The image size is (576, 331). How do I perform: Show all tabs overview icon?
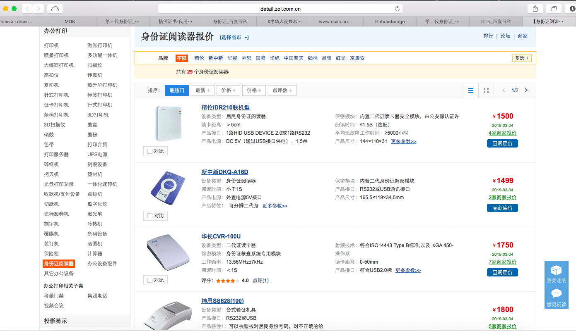(554, 9)
